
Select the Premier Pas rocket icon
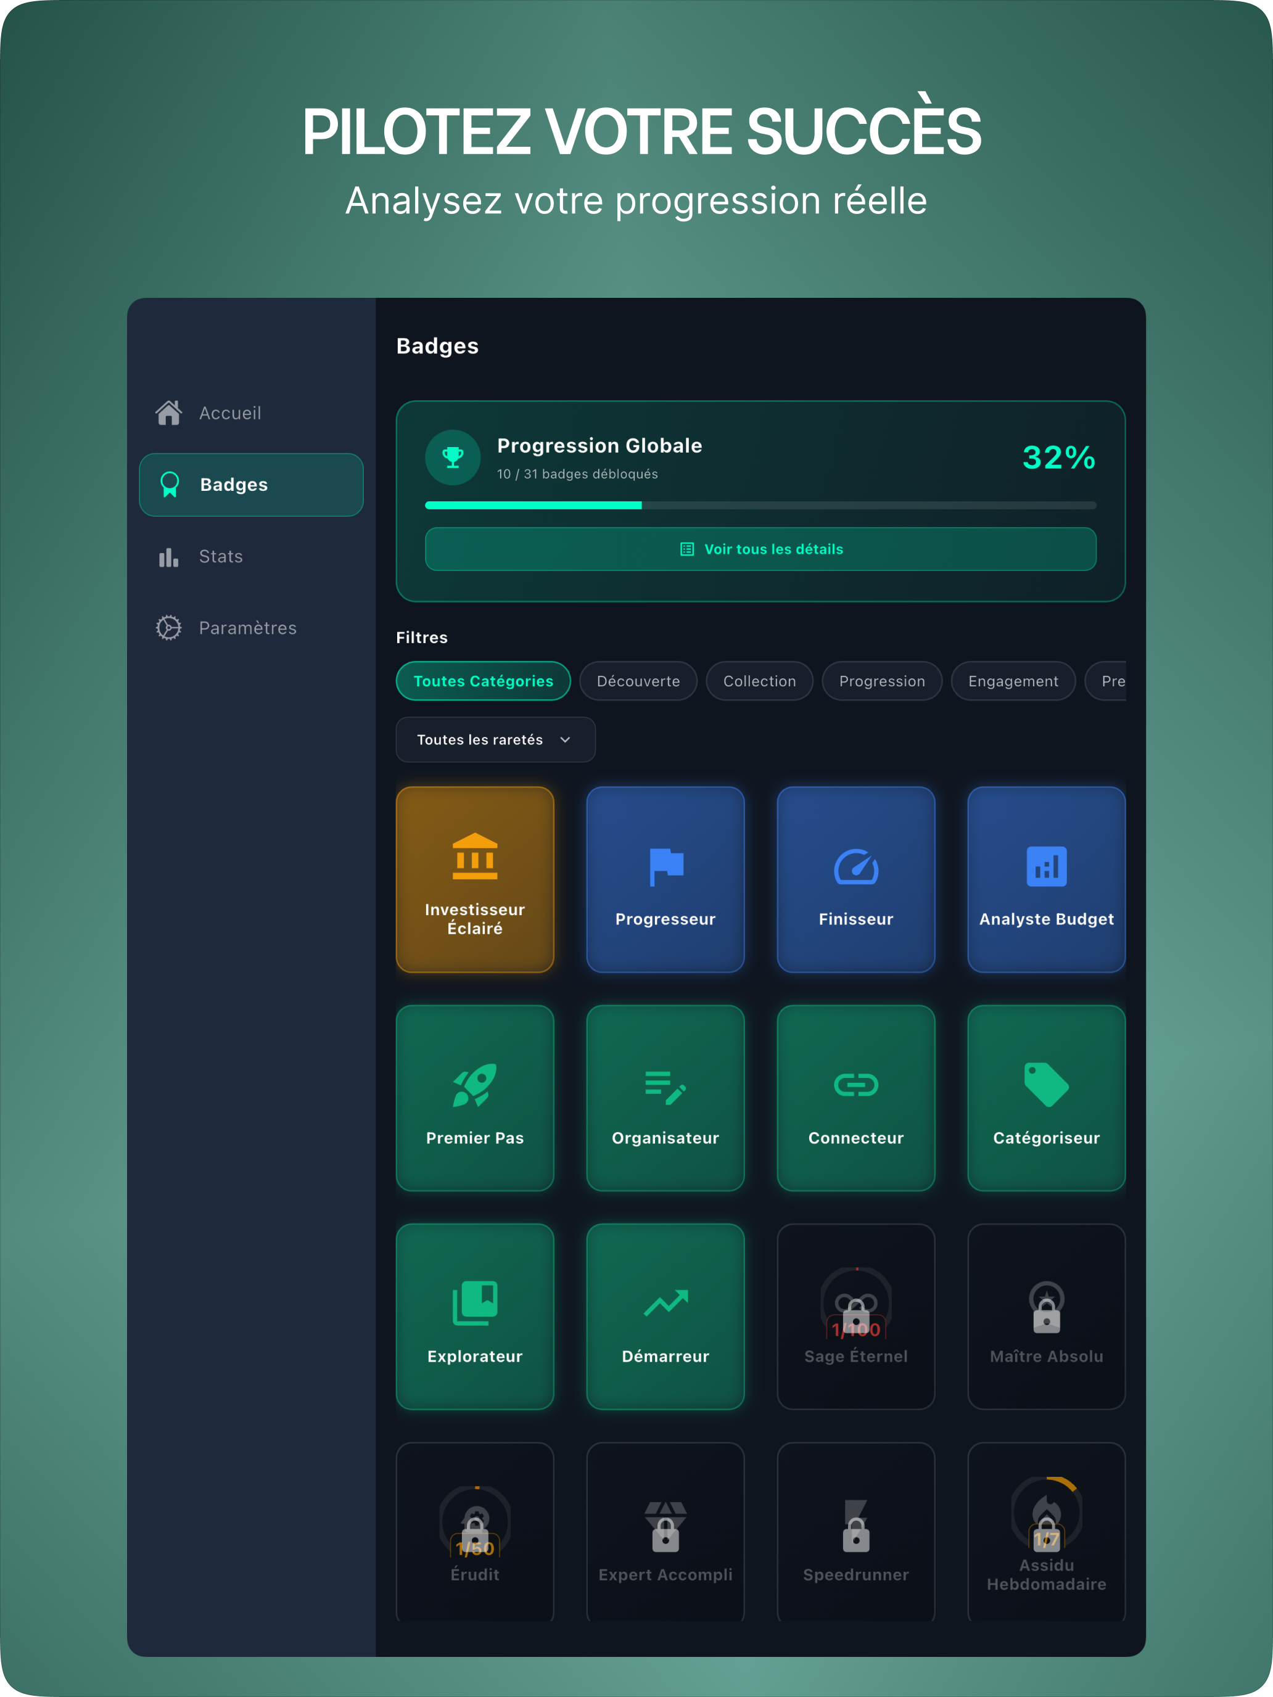click(475, 1085)
